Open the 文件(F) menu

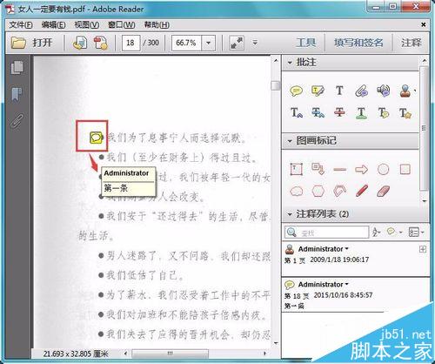coord(20,25)
